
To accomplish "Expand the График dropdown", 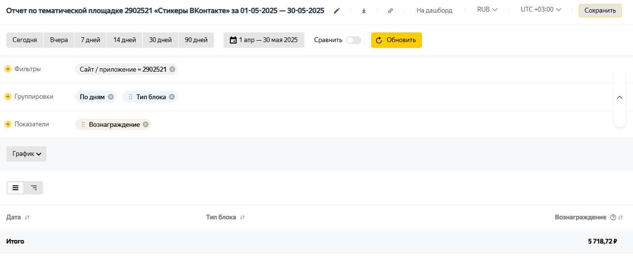I will [x=26, y=154].
